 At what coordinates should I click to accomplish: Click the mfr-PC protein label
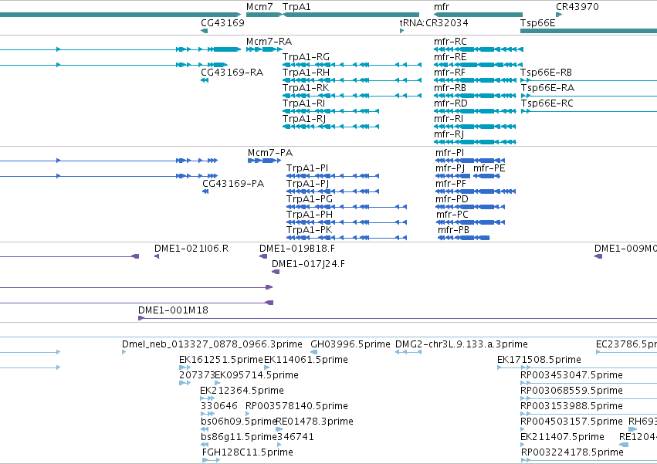(452, 215)
